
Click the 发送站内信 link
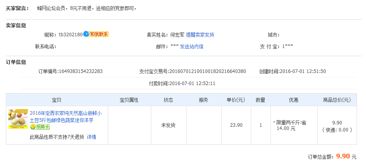pos(191,46)
